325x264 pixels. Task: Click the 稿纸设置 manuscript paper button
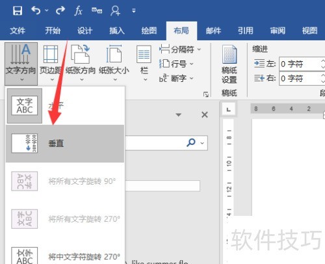tap(229, 64)
